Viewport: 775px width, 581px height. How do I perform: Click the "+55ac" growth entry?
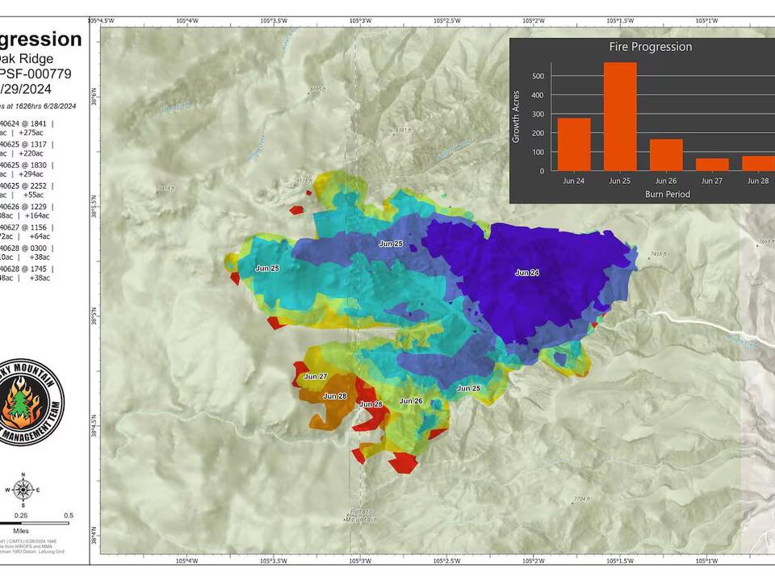click(x=33, y=194)
